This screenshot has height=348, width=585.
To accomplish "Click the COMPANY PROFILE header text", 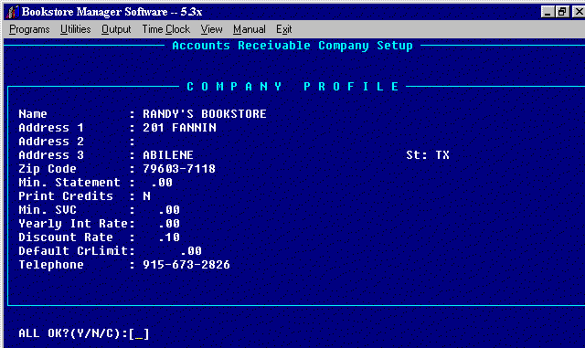I will coord(292,87).
